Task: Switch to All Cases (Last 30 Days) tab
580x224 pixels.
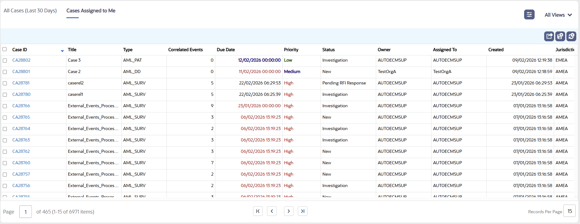Action: tap(30, 10)
